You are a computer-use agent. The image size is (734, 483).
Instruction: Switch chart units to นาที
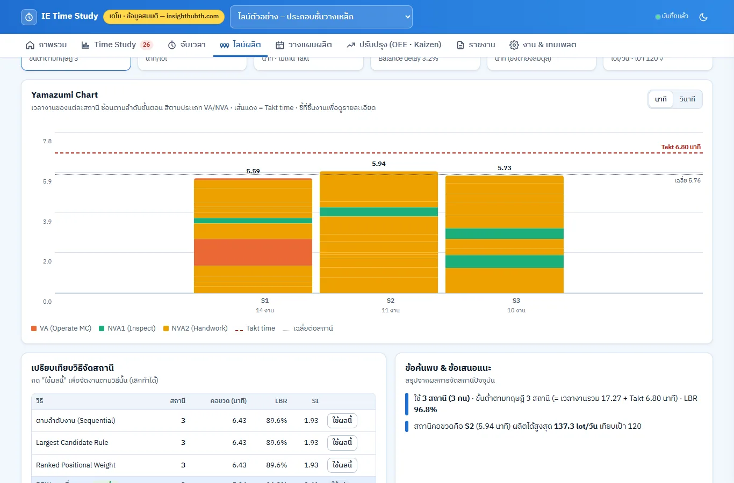pos(661,99)
